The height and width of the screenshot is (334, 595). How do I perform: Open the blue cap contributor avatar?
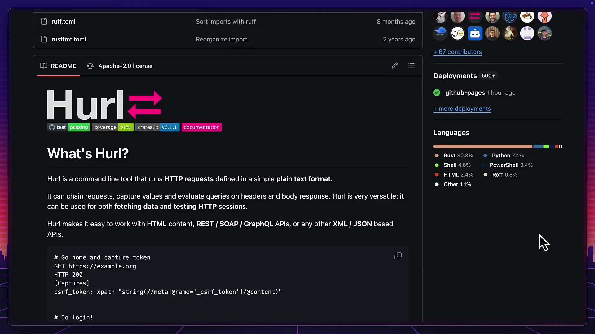(x=440, y=33)
